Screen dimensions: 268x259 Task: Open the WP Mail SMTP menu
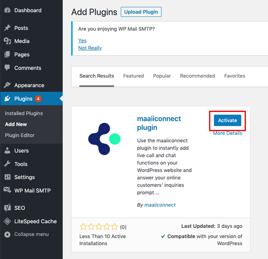pos(31,190)
